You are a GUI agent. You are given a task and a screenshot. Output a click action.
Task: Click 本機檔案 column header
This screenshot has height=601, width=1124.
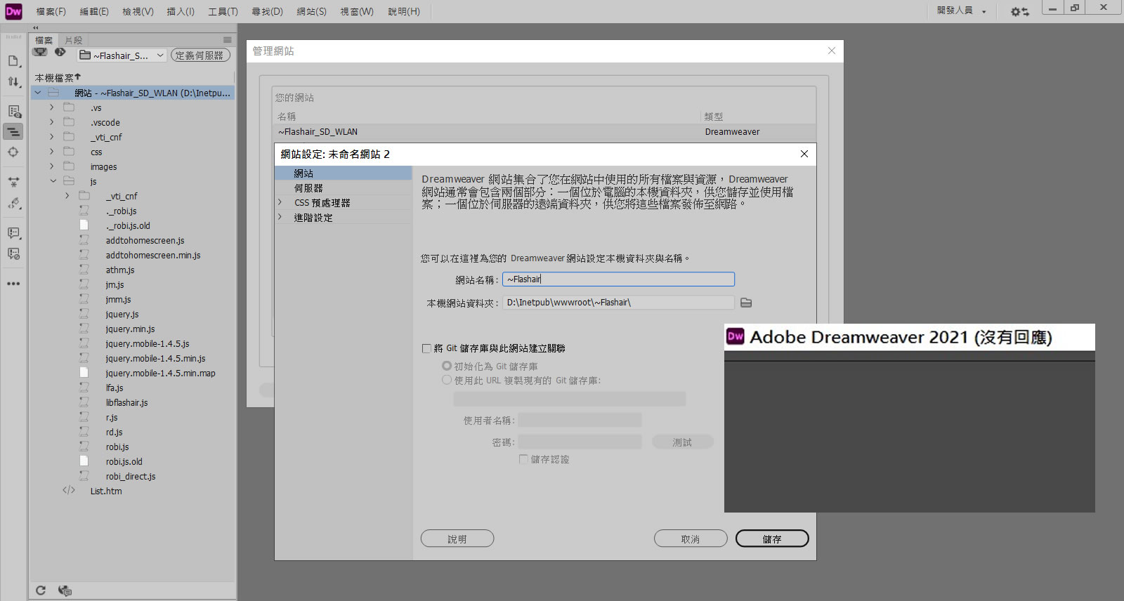(x=58, y=78)
